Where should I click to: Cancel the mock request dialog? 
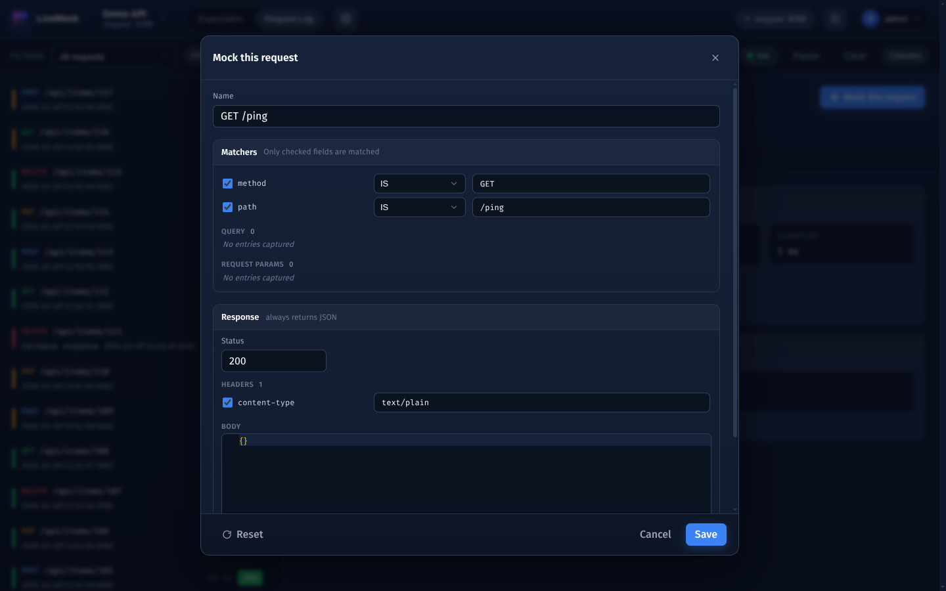(x=656, y=535)
